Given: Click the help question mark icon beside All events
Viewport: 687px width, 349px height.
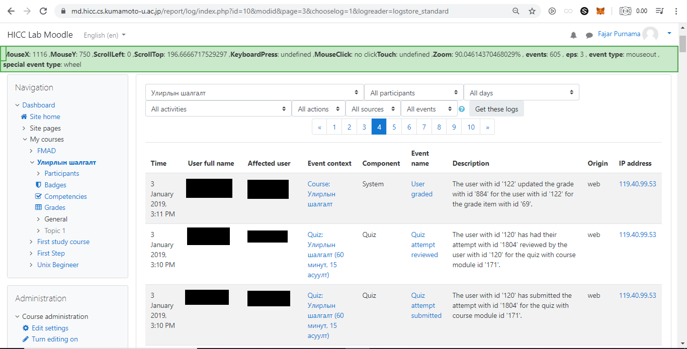Looking at the screenshot, I should click(x=462, y=109).
